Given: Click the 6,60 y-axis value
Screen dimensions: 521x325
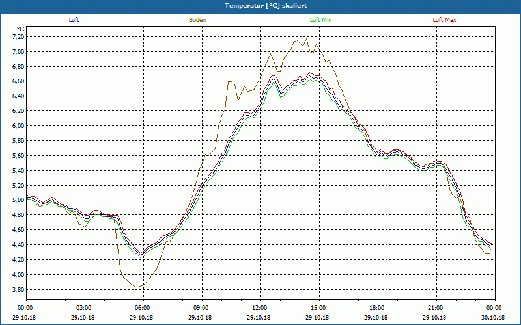Looking at the screenshot, I should (x=18, y=81).
